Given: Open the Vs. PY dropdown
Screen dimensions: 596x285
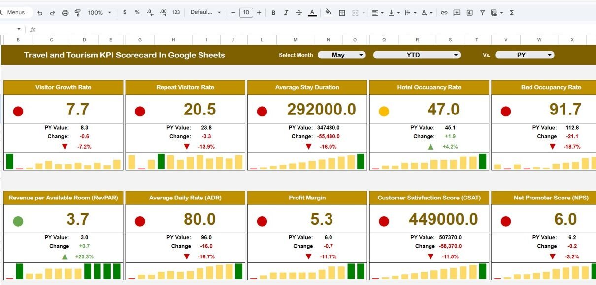Looking at the screenshot, I should pyautogui.click(x=525, y=55).
